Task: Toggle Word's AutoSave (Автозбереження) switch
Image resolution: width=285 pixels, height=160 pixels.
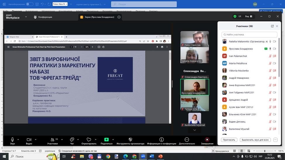Action: [x=30, y=4]
